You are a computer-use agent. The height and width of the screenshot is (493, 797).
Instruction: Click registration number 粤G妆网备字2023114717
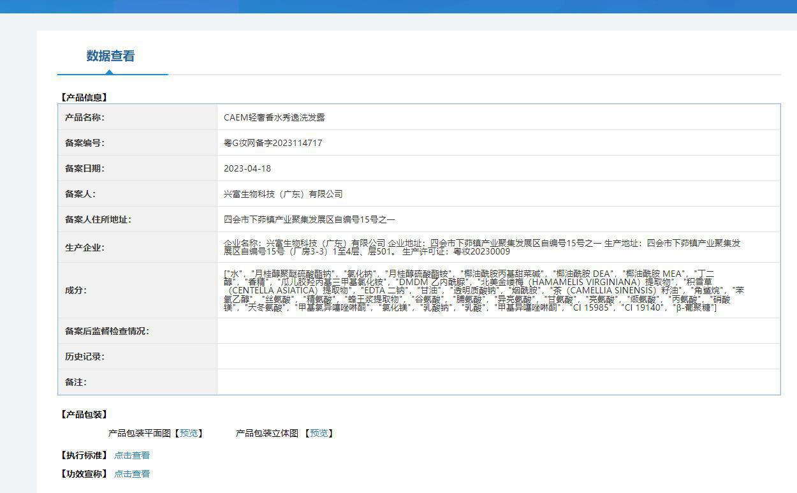pos(273,143)
